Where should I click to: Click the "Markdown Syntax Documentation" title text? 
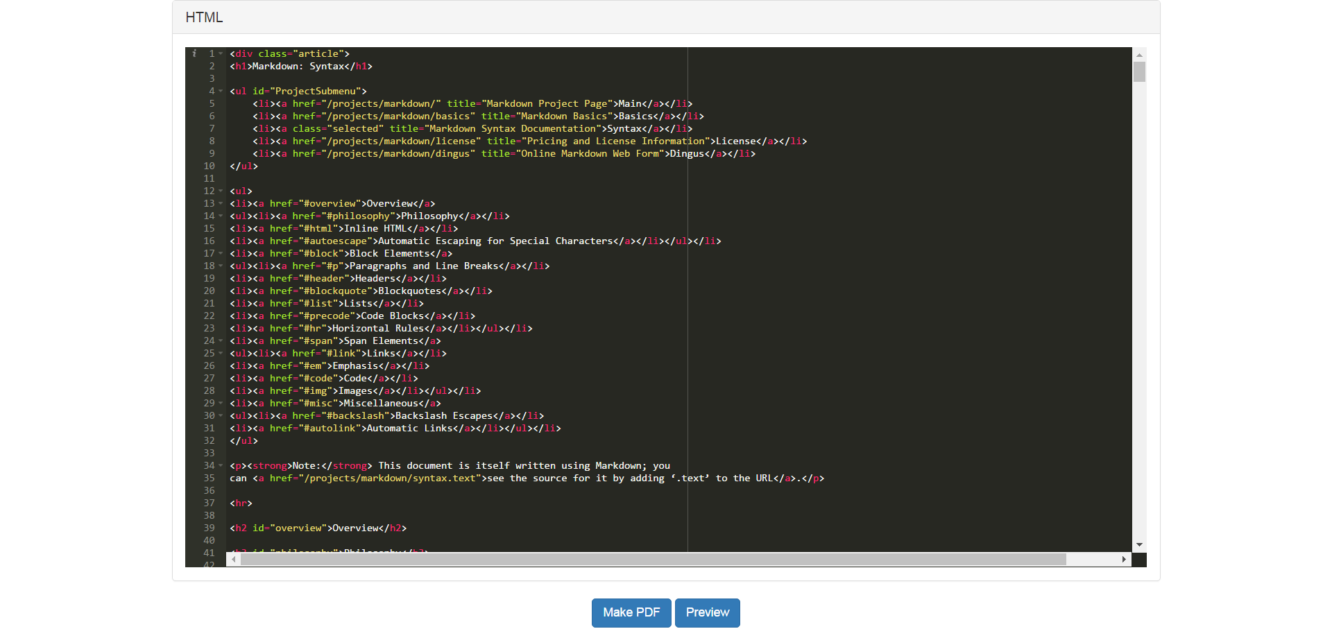click(513, 128)
